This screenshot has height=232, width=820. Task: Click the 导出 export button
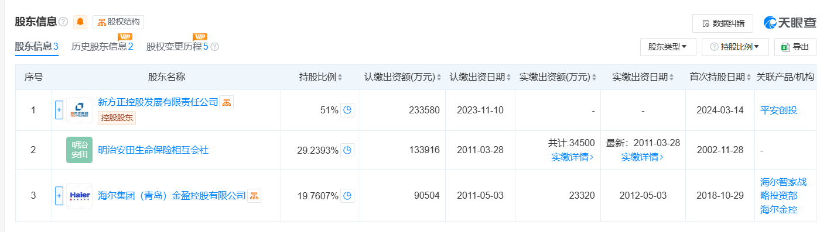point(795,47)
